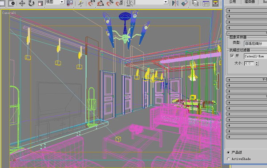Click the arrow beside the 视图 field

[62, 2]
